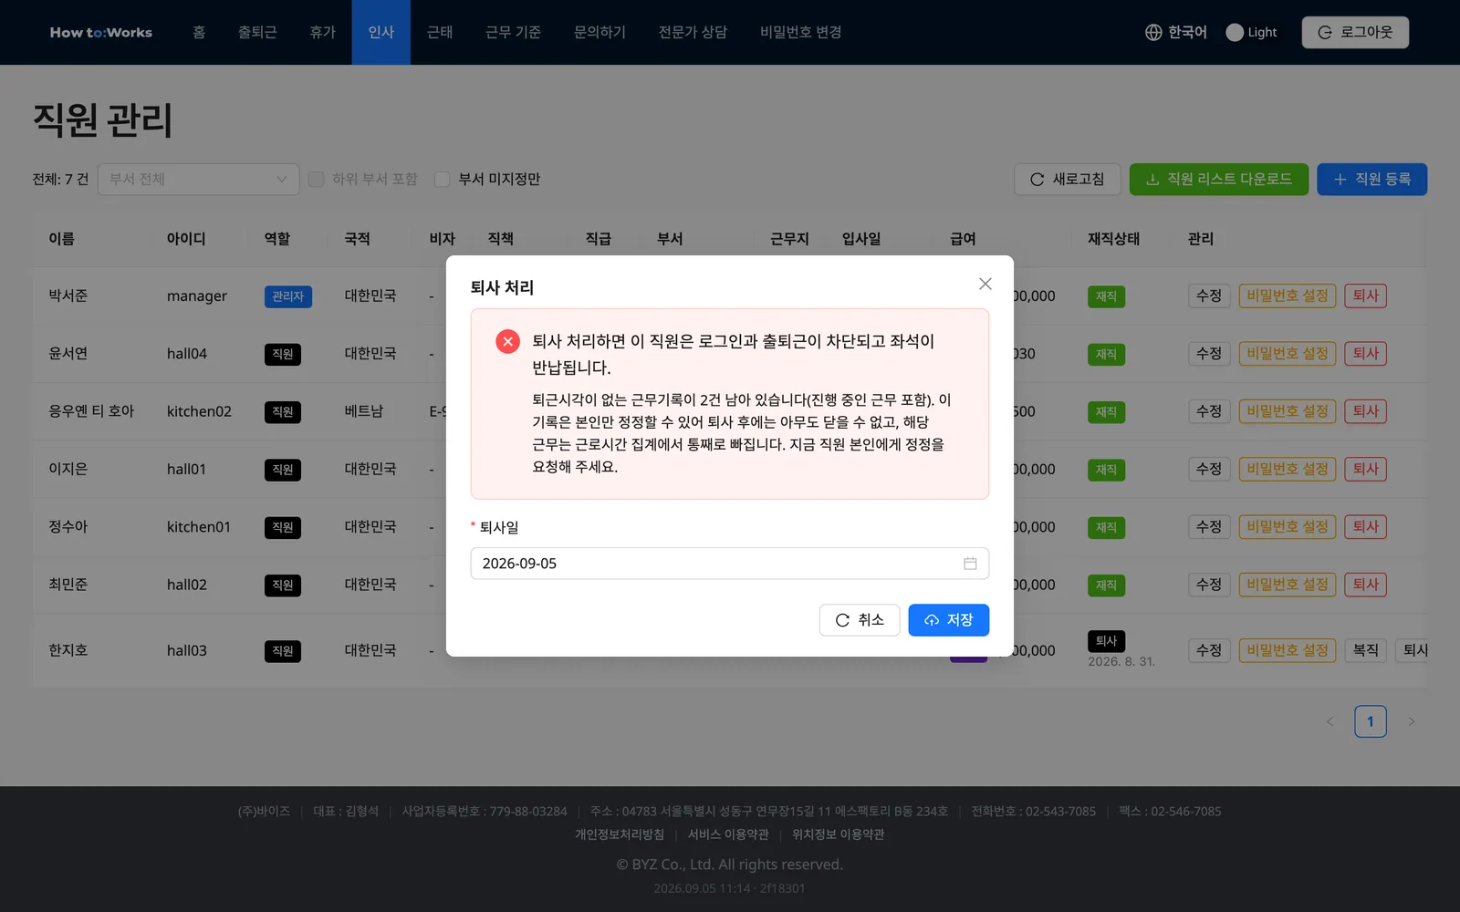Click the 퇴사일 date input field
Image resolution: width=1460 pixels, height=912 pixels.
[729, 564]
